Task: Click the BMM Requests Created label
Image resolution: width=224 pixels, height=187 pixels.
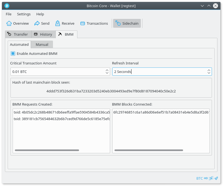Action: tap(32, 104)
